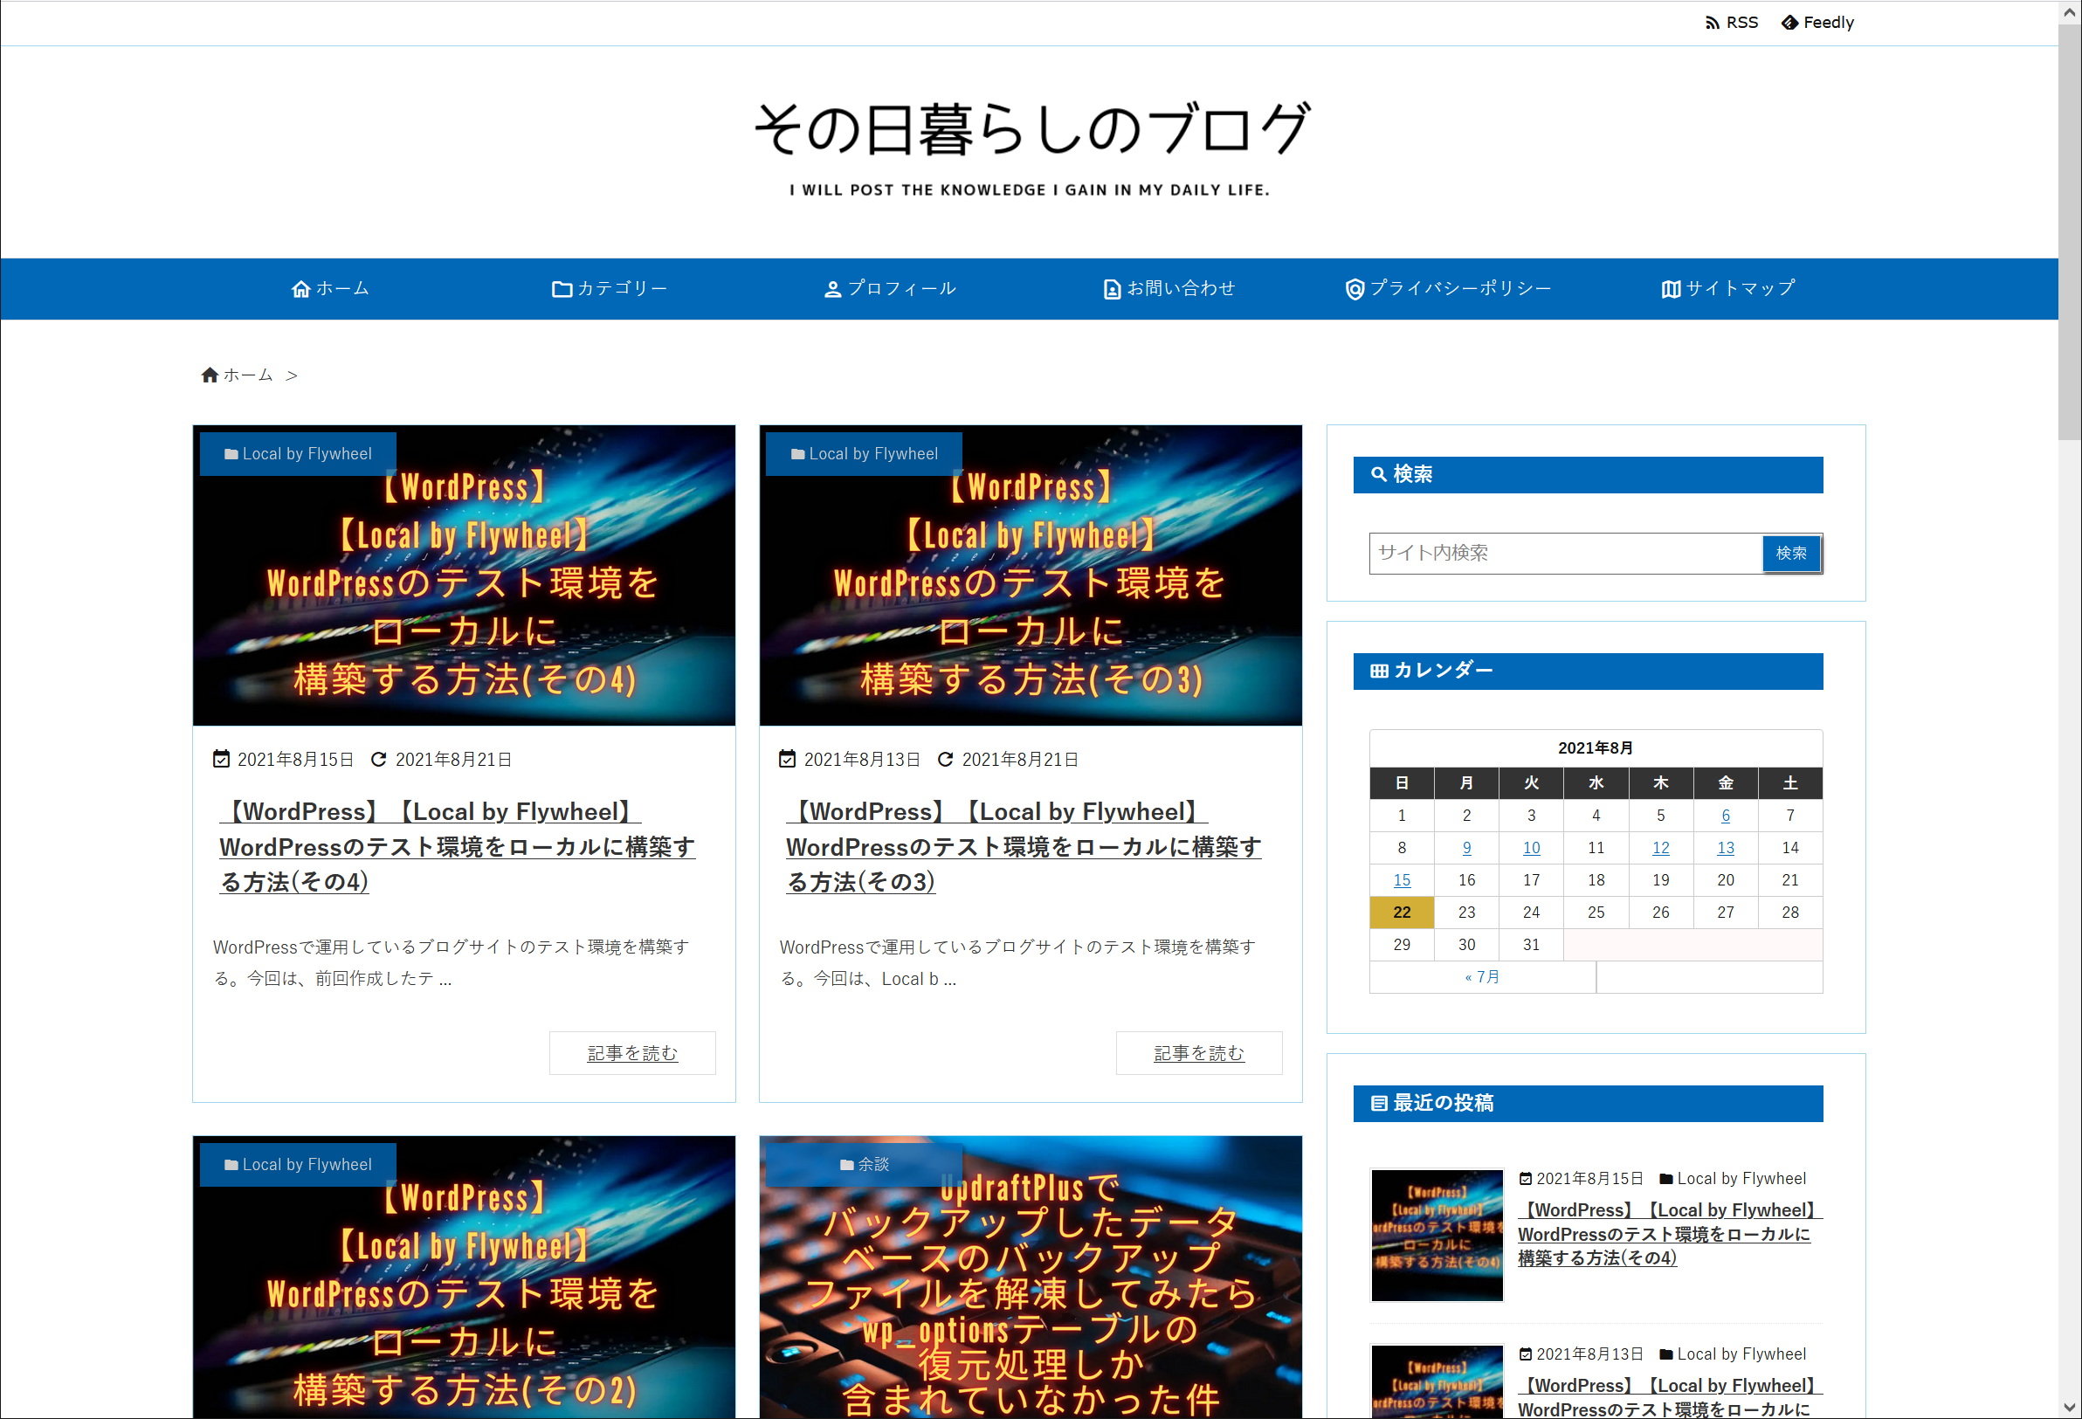This screenshot has height=1419, width=2082.
Task: Select calendar date 15
Action: (x=1402, y=879)
